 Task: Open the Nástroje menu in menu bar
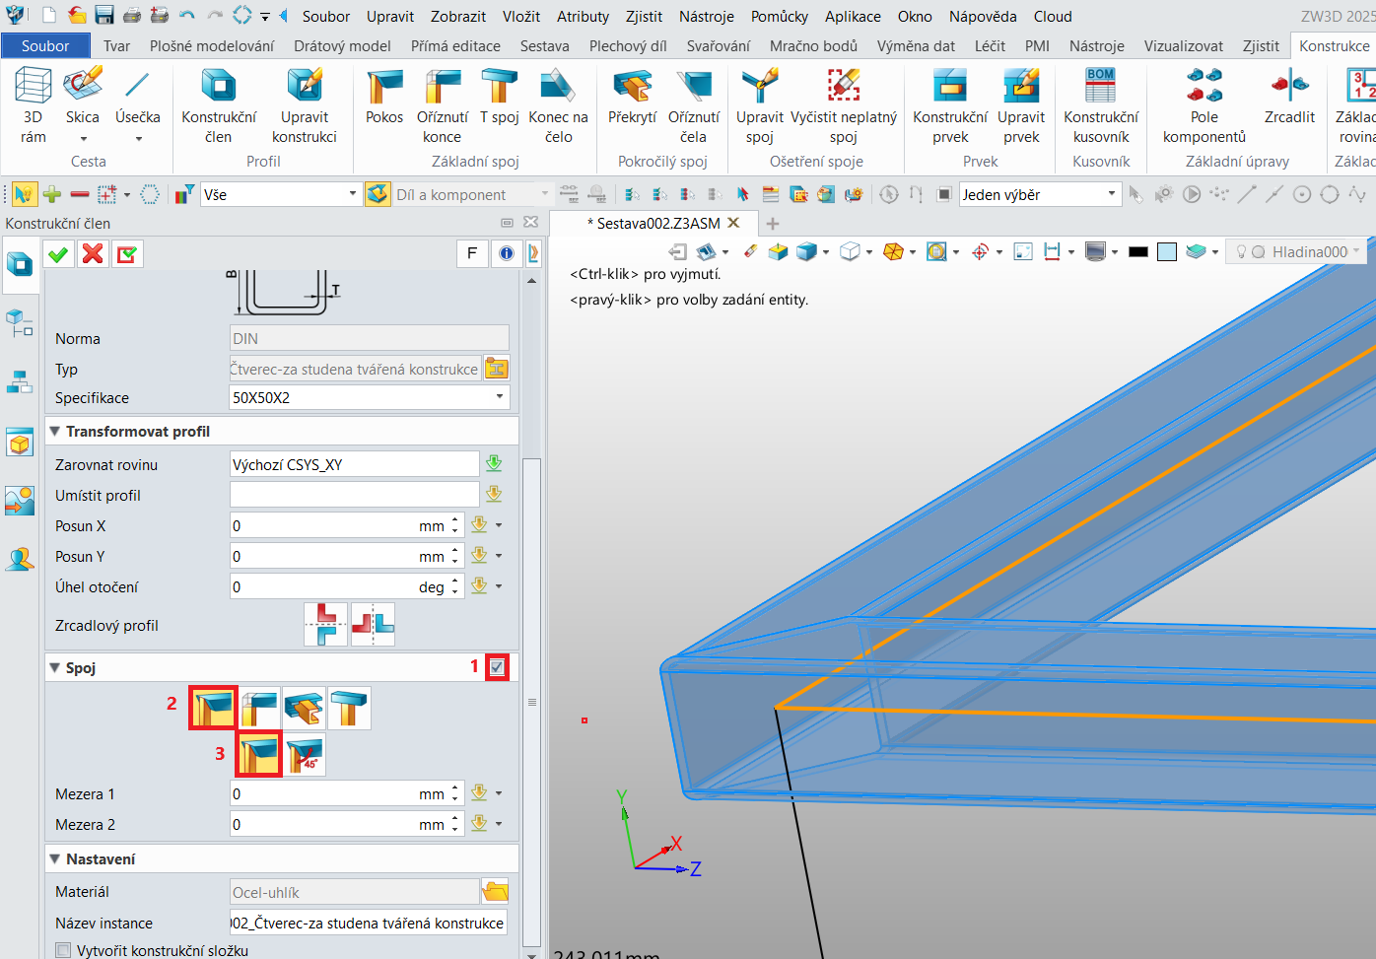pos(707,16)
